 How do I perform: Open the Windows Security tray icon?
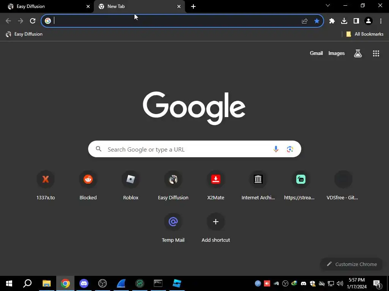coord(313,283)
